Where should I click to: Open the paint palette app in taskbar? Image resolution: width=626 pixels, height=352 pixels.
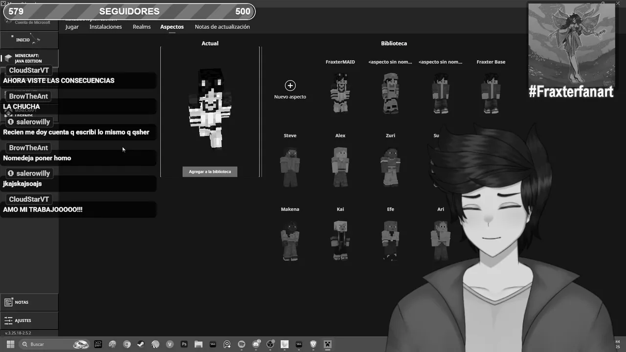112,344
